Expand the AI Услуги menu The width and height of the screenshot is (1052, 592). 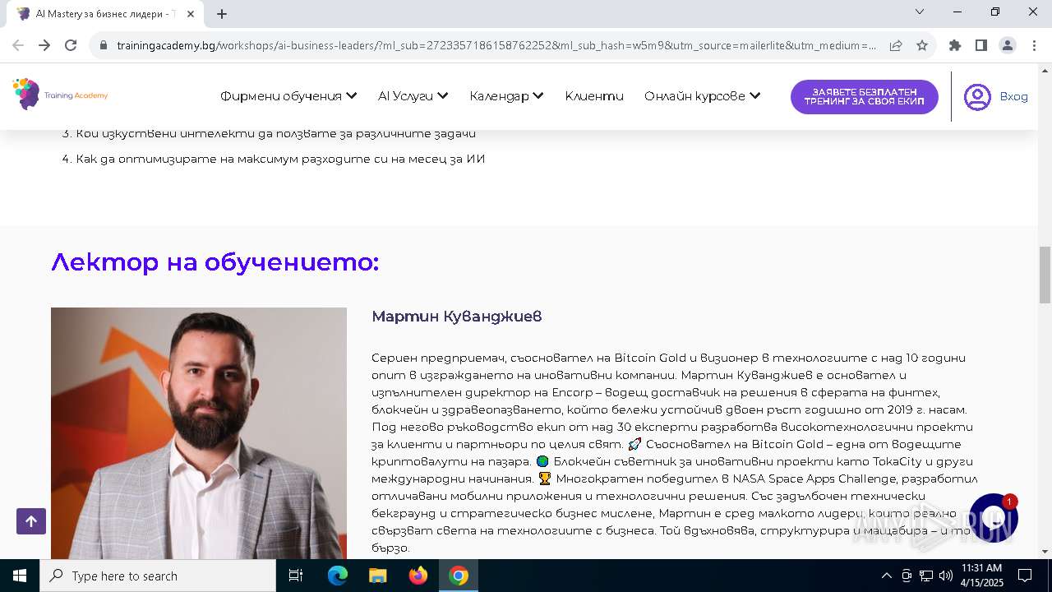click(x=413, y=96)
